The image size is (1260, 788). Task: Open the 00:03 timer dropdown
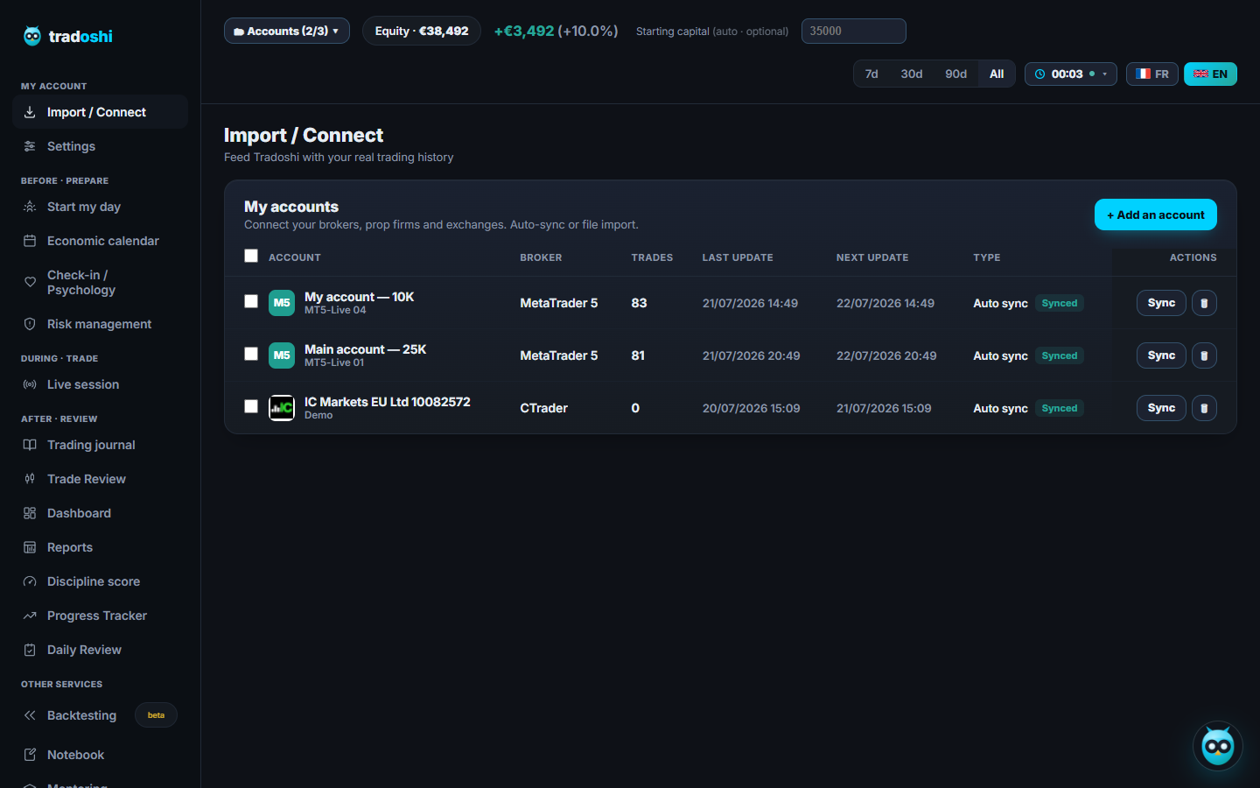1071,74
